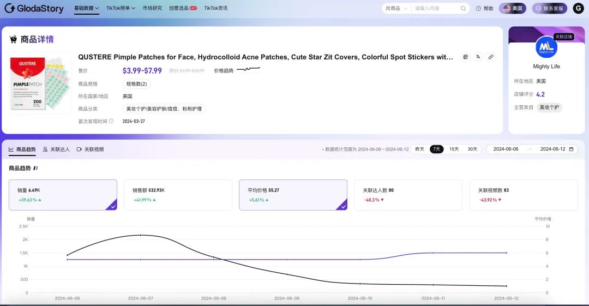View the 价格趋势 sparkline

(x=248, y=69)
